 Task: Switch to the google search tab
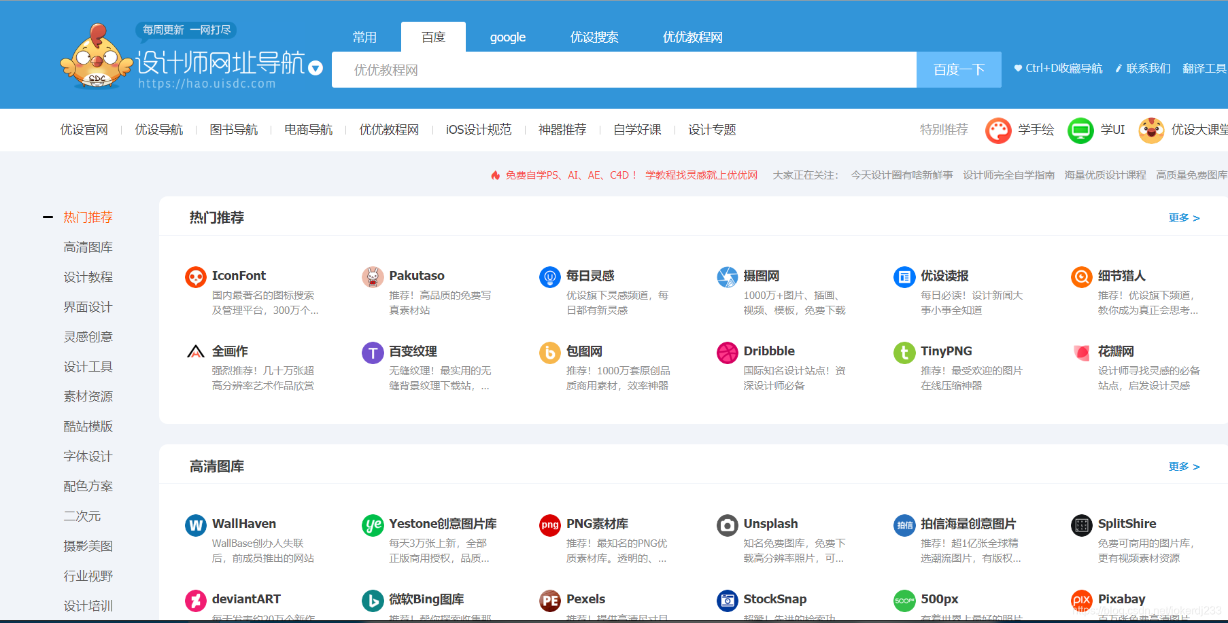[x=508, y=37]
